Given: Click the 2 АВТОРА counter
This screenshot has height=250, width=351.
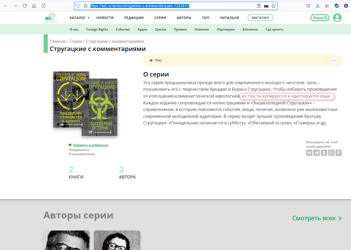Looking at the screenshot, I should point(127,173).
